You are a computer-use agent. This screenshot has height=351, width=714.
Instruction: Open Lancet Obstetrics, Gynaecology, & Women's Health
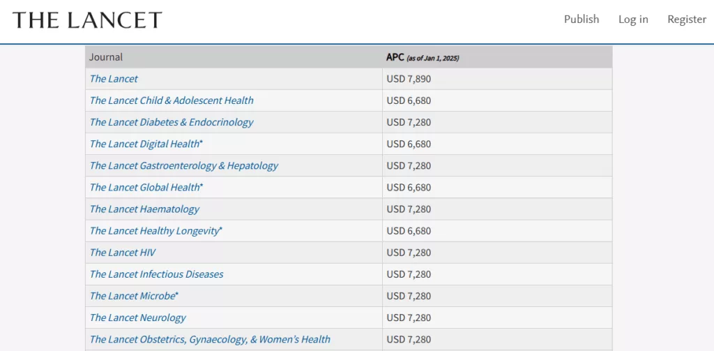210,339
